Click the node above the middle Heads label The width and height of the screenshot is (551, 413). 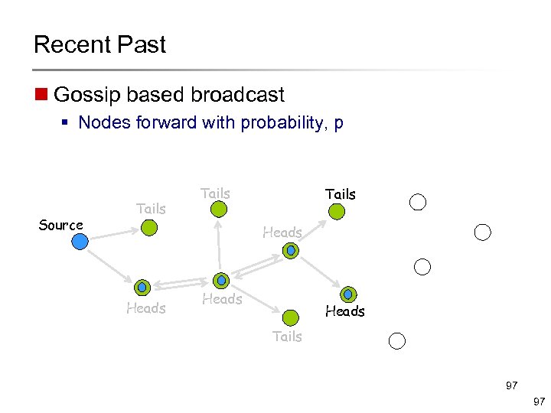(x=221, y=281)
